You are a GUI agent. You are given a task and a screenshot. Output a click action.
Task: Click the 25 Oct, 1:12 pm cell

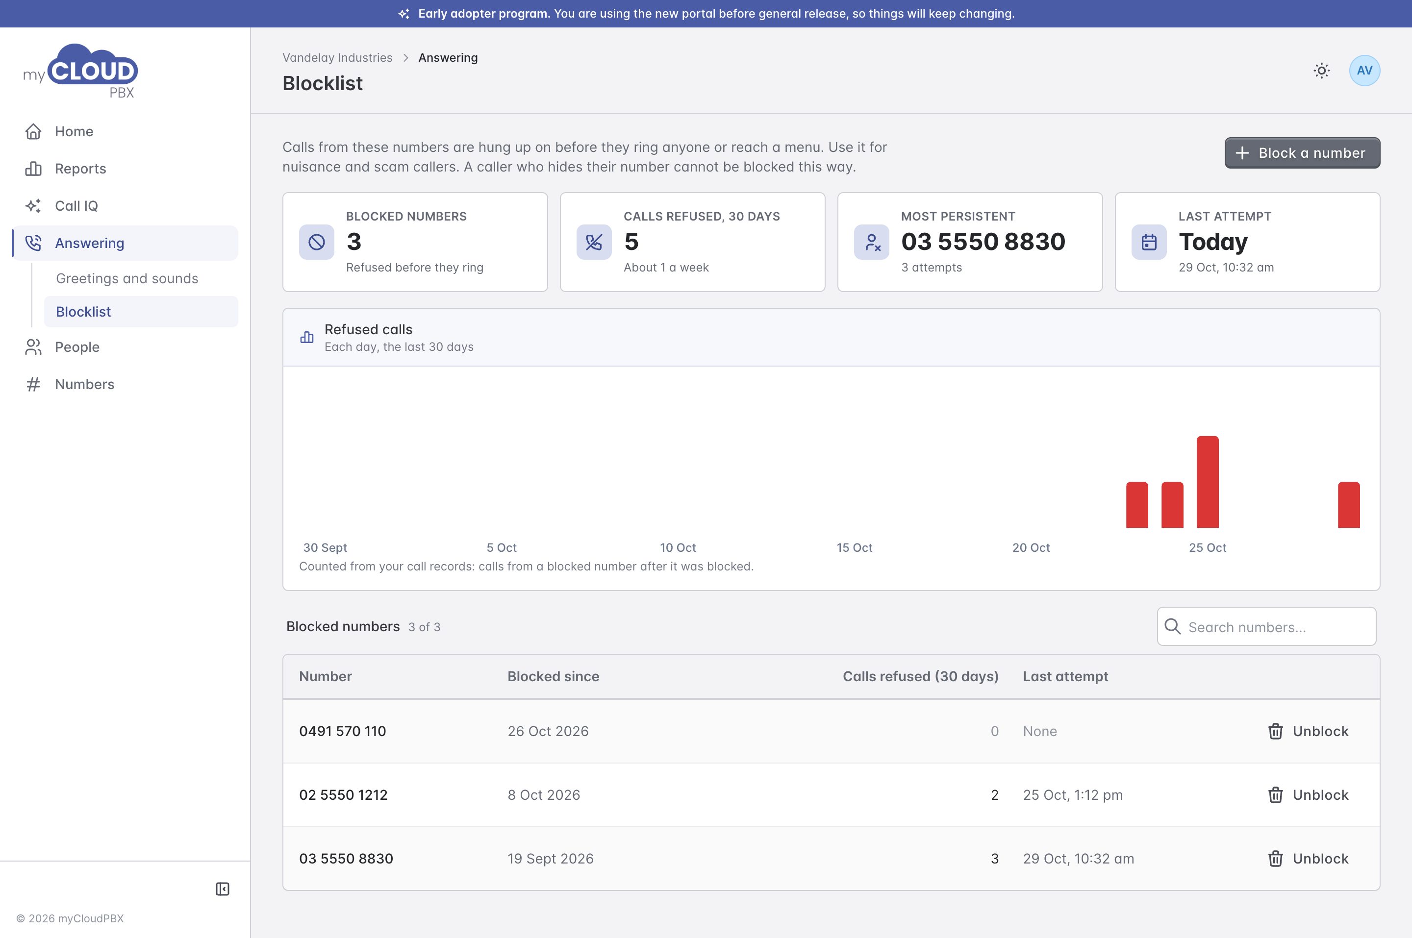coord(1073,795)
